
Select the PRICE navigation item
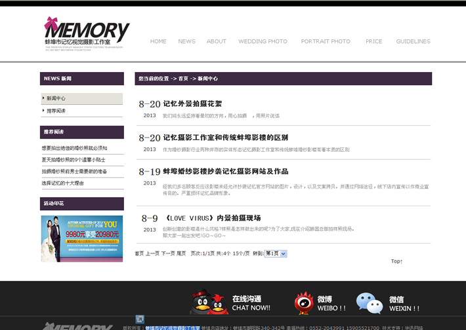[x=373, y=41]
